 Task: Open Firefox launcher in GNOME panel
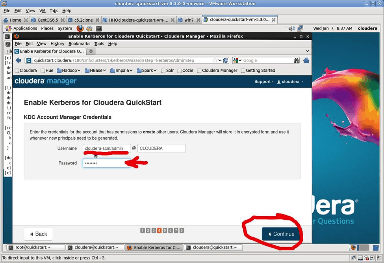(80, 28)
